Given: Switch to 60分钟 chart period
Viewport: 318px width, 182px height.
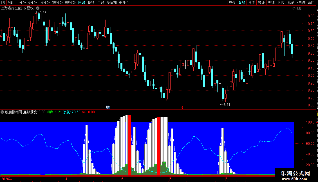Looking at the screenshot, I should tap(70, 3).
